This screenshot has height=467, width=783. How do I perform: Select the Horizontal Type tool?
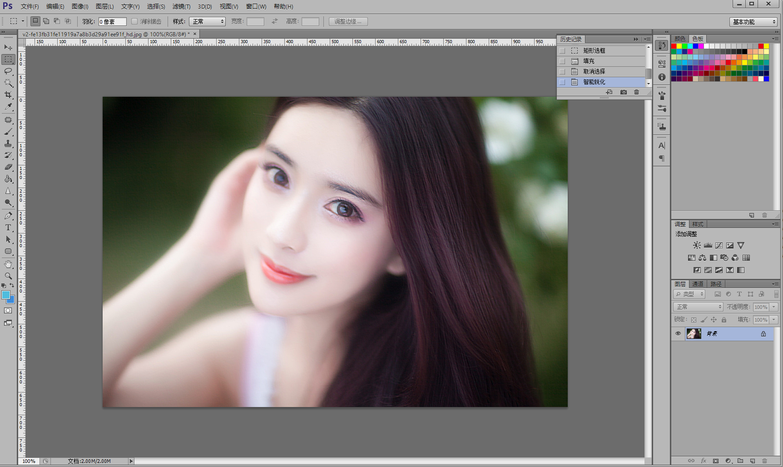click(x=8, y=227)
